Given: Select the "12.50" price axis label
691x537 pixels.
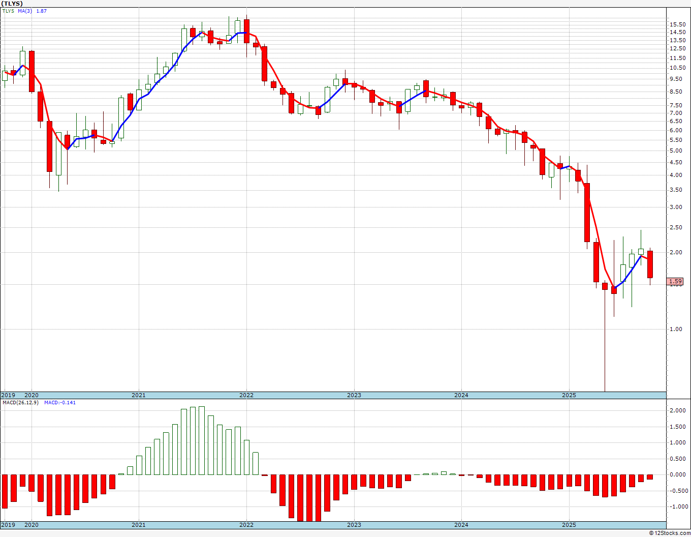Looking at the screenshot, I should (x=677, y=49).
